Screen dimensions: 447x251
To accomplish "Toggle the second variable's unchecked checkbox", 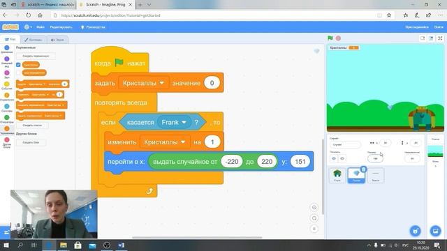I will coord(18,73).
